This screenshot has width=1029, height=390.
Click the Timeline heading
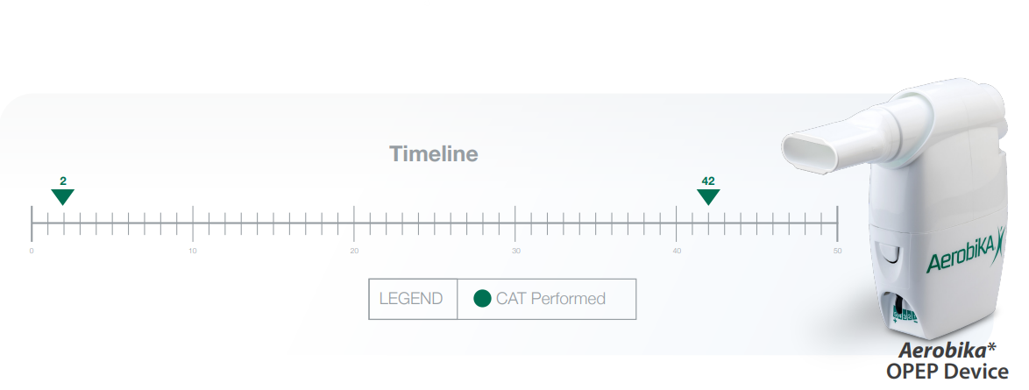tap(434, 154)
